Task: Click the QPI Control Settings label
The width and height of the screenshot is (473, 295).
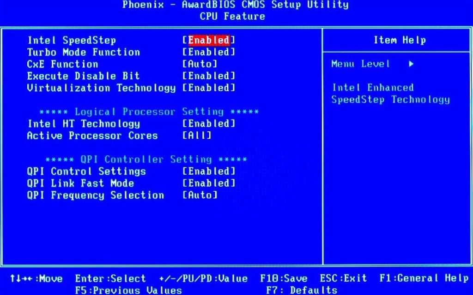Action: click(x=86, y=171)
